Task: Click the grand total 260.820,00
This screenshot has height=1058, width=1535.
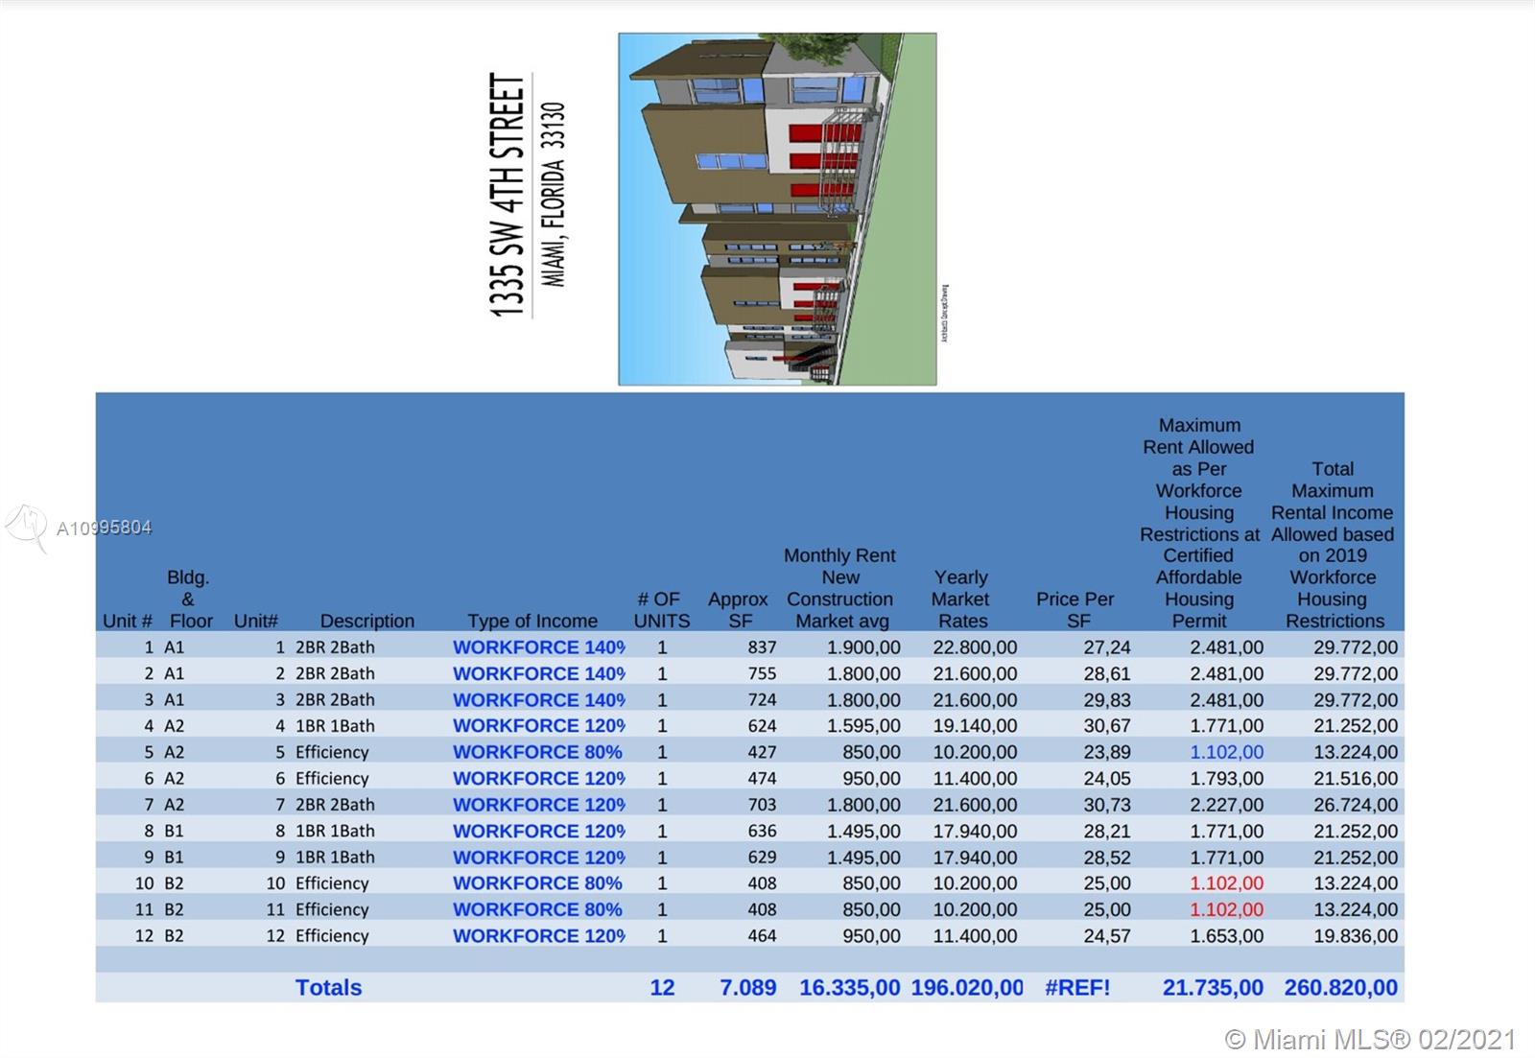Action: pos(1341,988)
